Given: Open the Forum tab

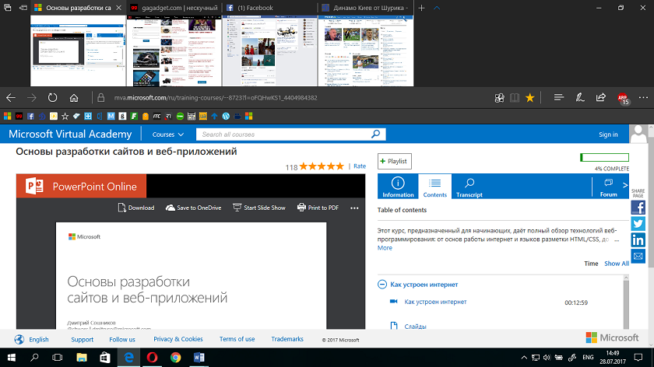Looking at the screenshot, I should pyautogui.click(x=608, y=187).
